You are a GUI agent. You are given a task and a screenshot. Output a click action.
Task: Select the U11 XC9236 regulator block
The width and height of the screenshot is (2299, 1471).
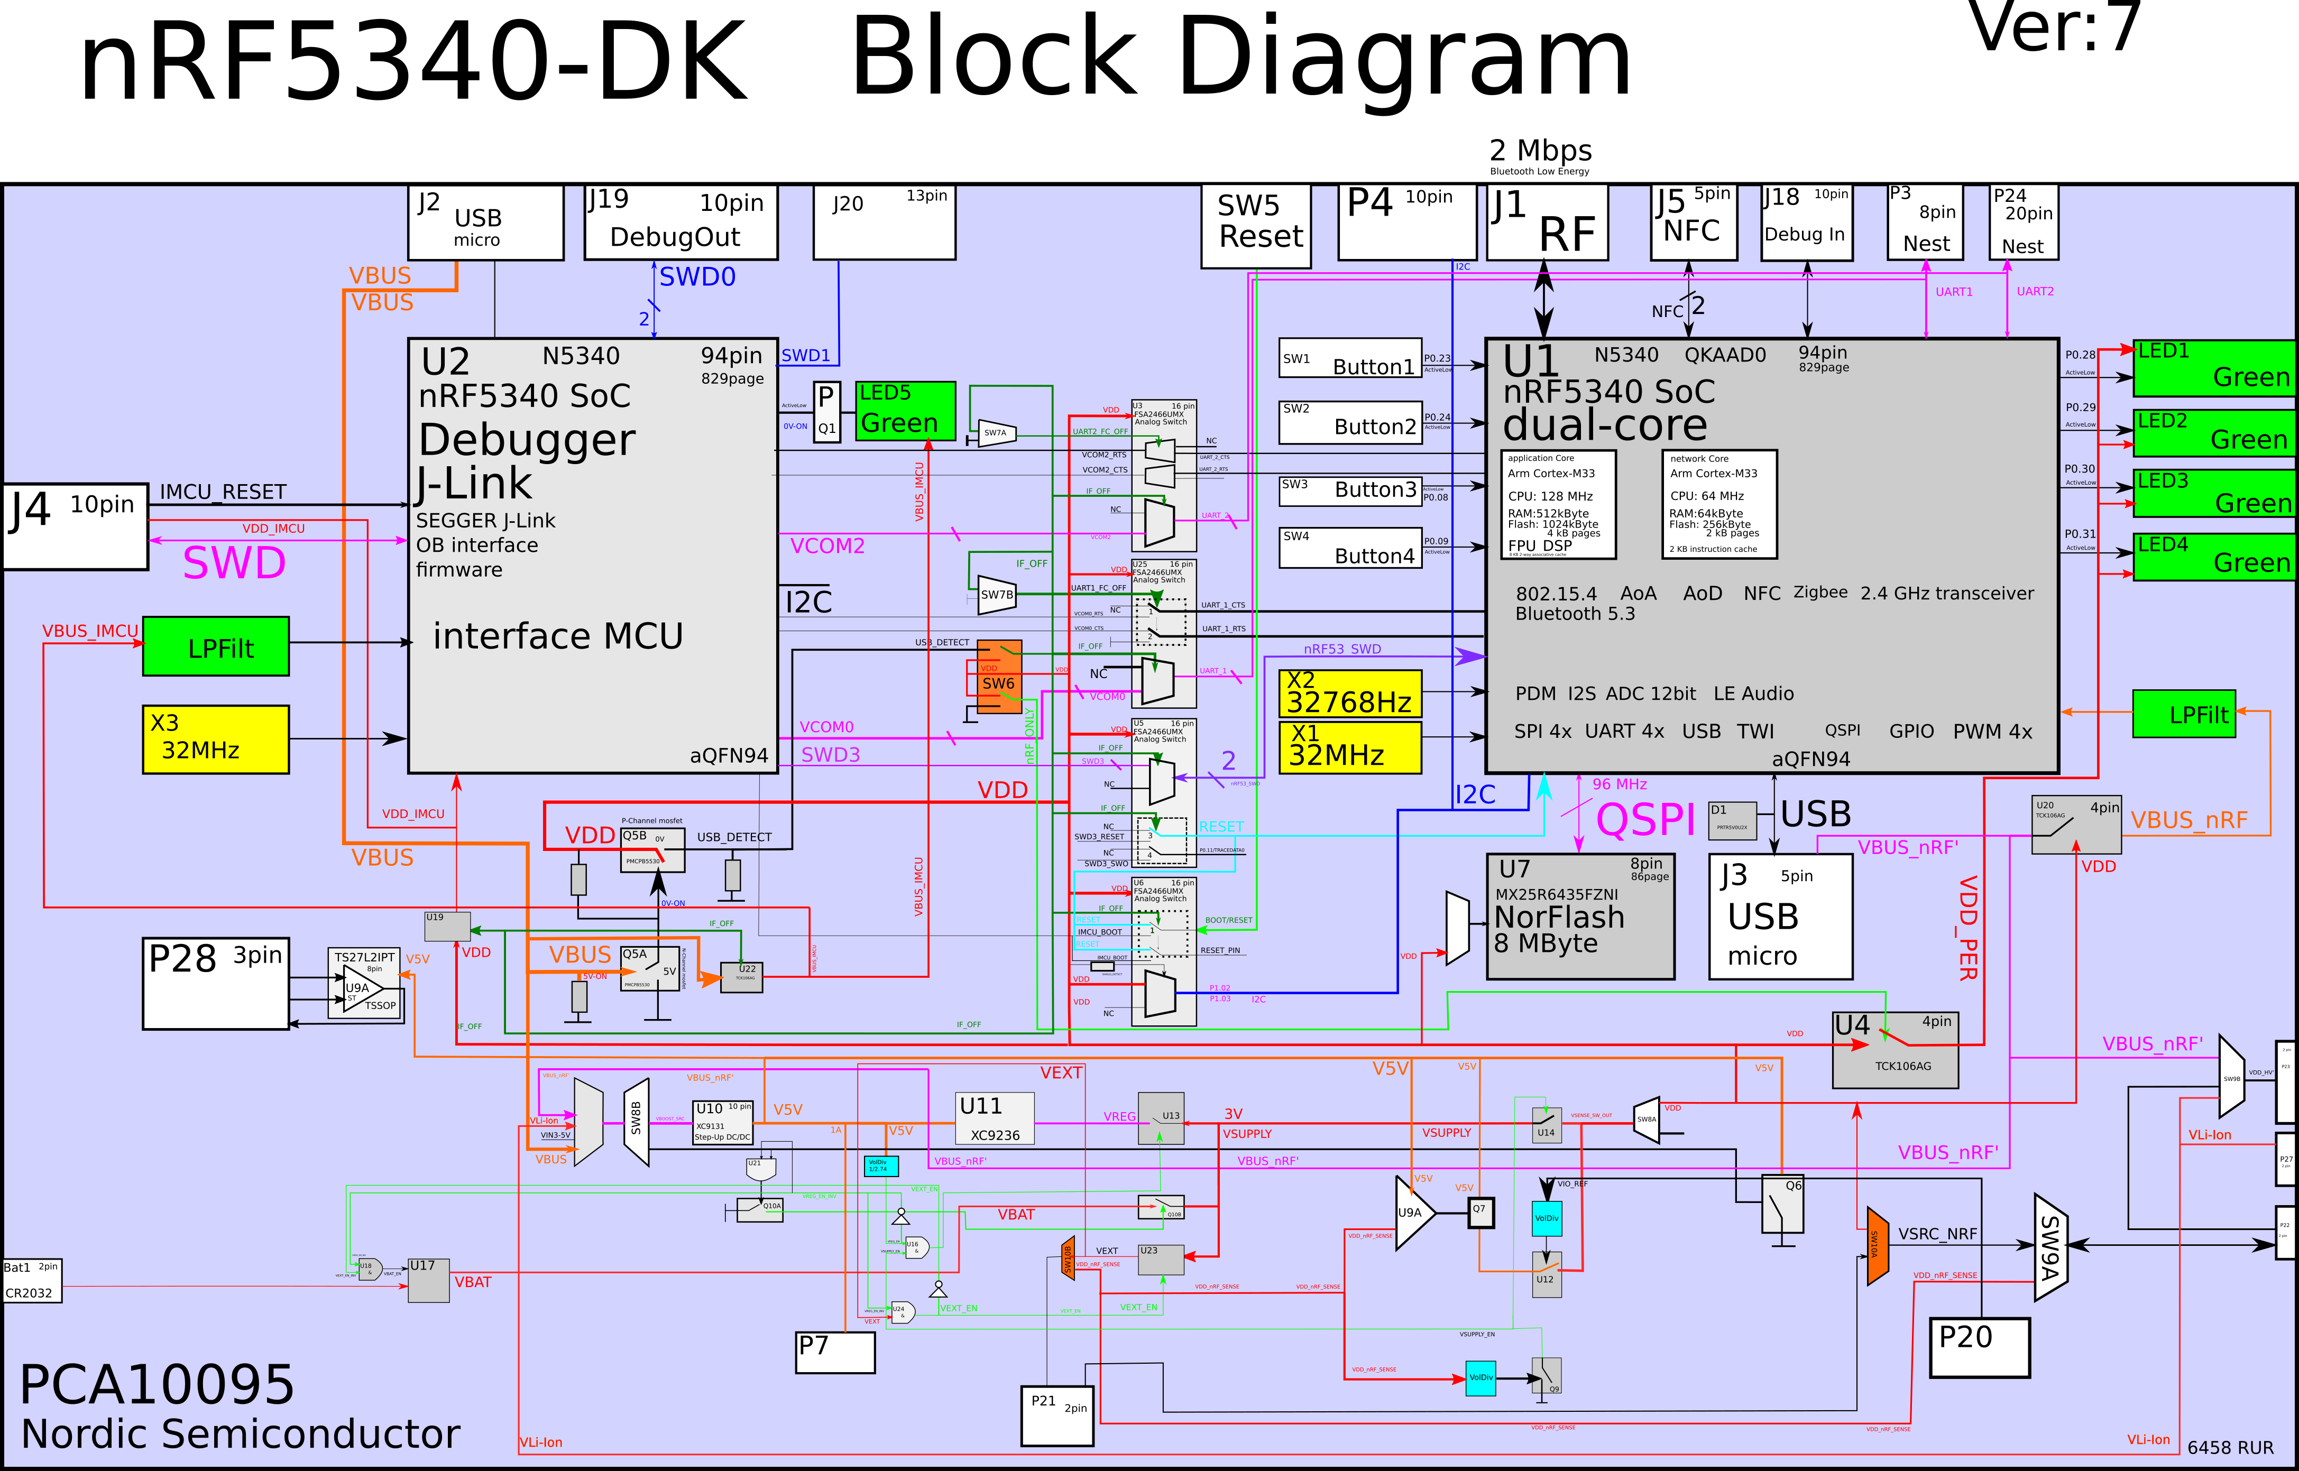(995, 1118)
